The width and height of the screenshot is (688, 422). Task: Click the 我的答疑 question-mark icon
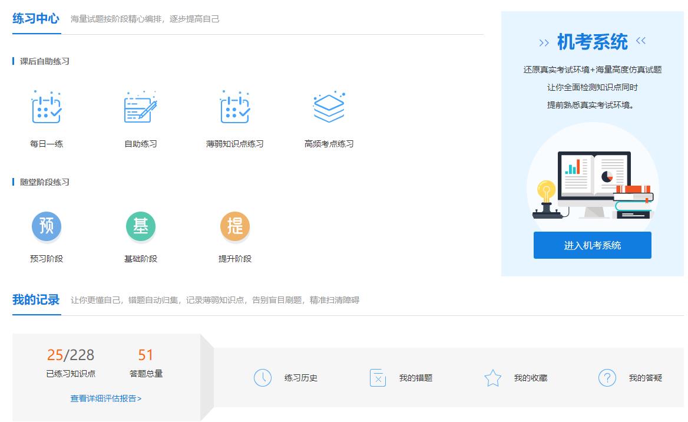(x=607, y=378)
